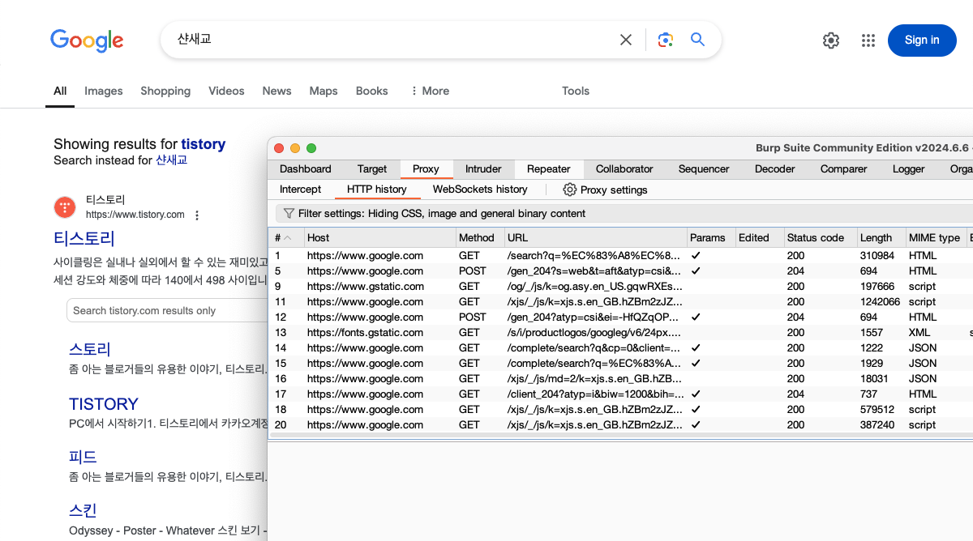973x541 pixels.
Task: Open Burp Repeater tab
Action: click(549, 169)
